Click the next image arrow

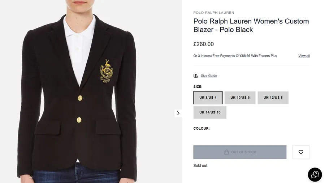pyautogui.click(x=178, y=113)
